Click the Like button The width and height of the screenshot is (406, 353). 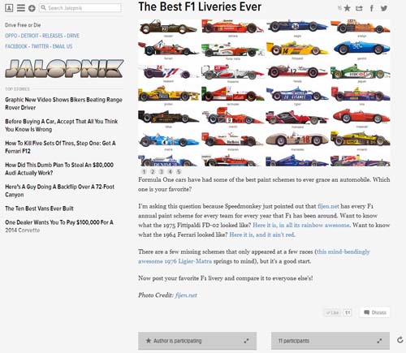tap(332, 312)
